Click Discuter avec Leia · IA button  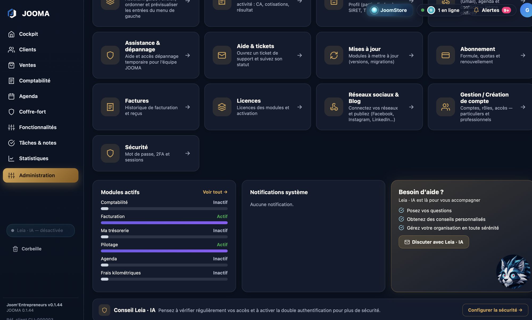pyautogui.click(x=434, y=242)
